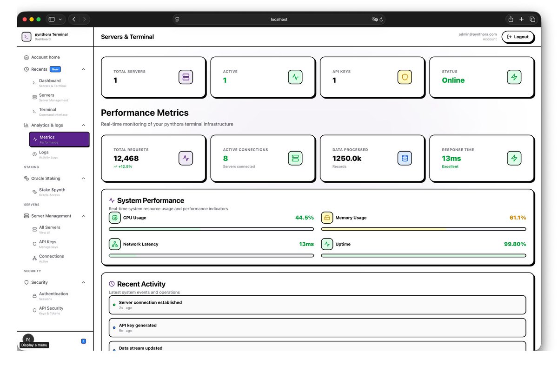Screen dimensions: 558x373
Task: Click the Performance Metrics heading
Action: click(x=145, y=113)
